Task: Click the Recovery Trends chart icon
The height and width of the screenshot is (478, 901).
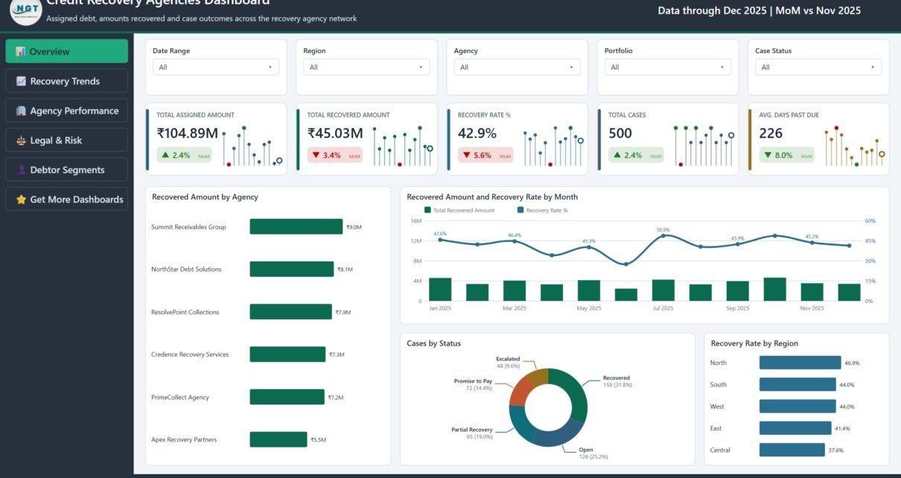Action: point(21,81)
